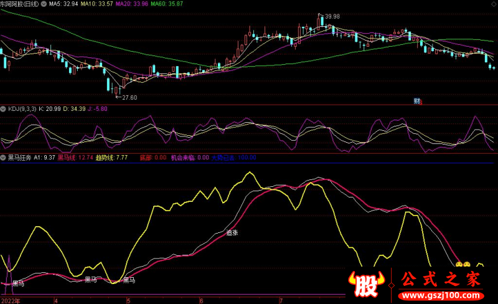Click the A1: 9.37 value

pyautogui.click(x=44, y=158)
